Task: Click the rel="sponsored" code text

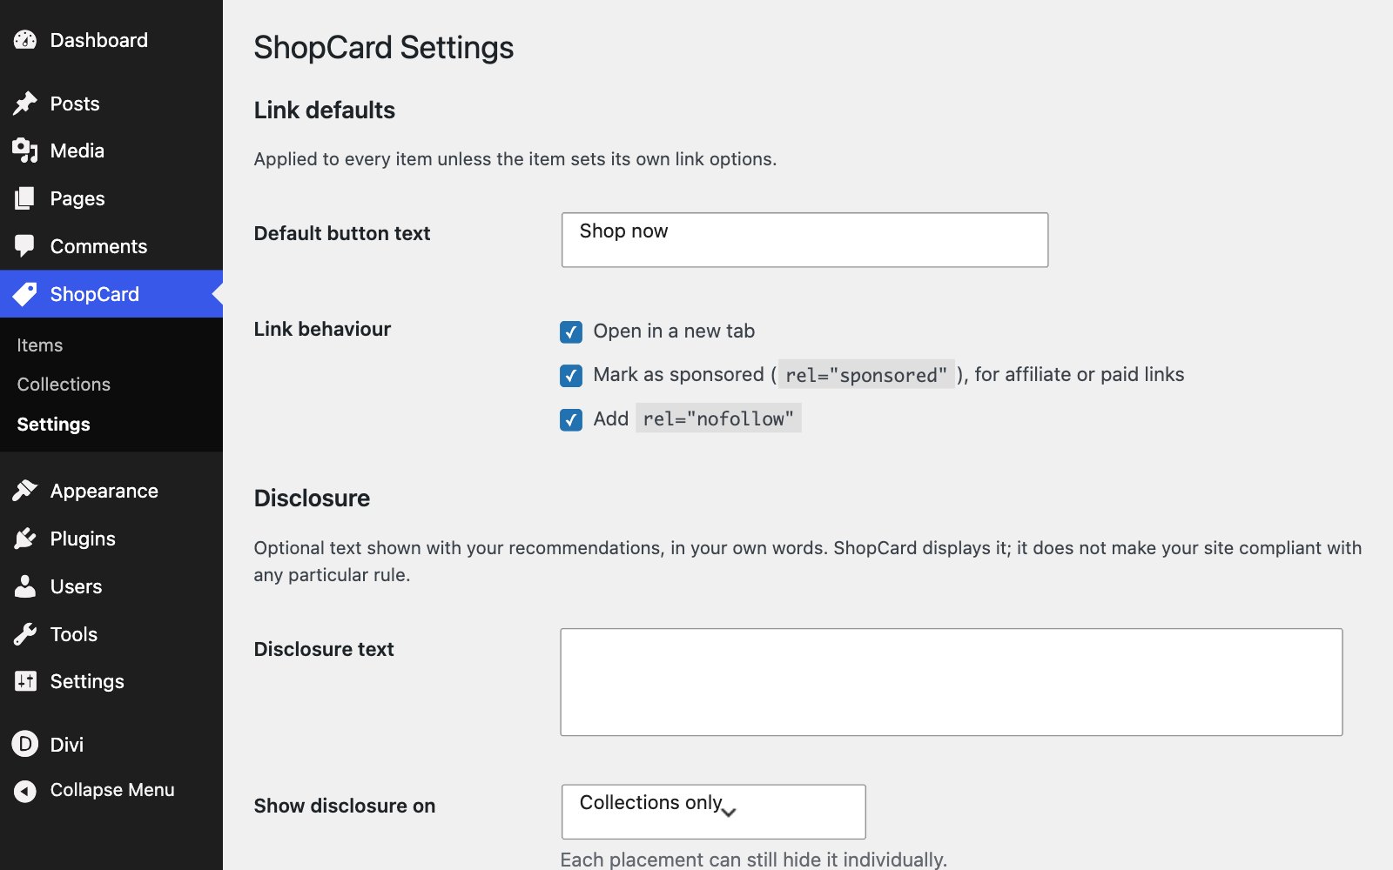Action: pos(866,375)
